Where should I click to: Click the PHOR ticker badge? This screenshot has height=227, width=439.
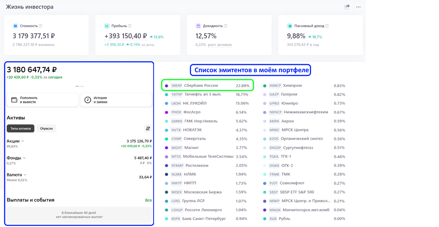click(176, 112)
